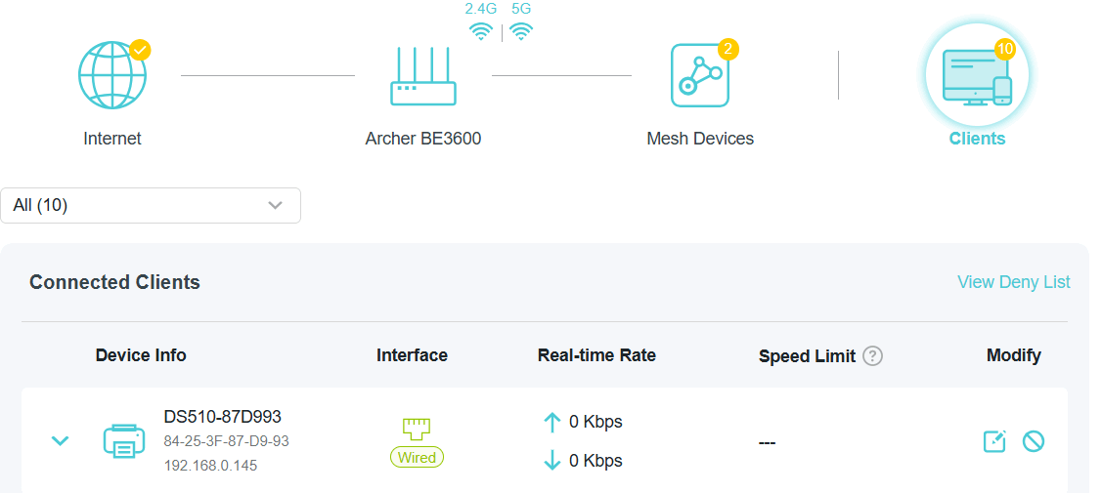
Task: Select the Archer BE3600 label
Action: [x=423, y=139]
